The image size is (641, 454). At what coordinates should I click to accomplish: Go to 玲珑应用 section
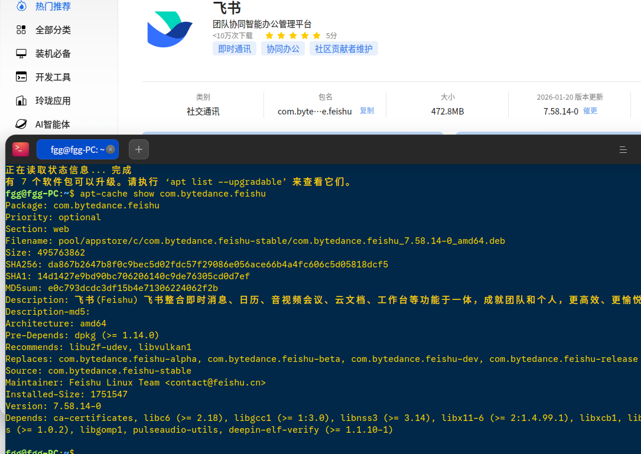click(x=53, y=101)
